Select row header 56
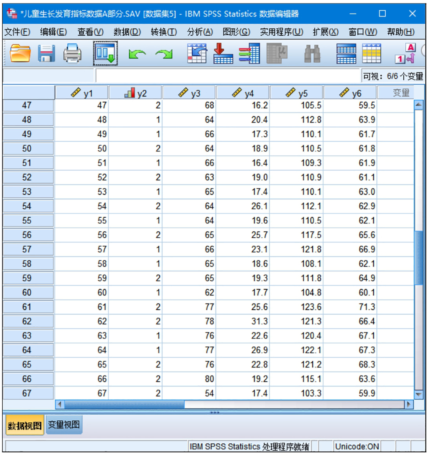This screenshot has width=432, height=457. [x=27, y=235]
